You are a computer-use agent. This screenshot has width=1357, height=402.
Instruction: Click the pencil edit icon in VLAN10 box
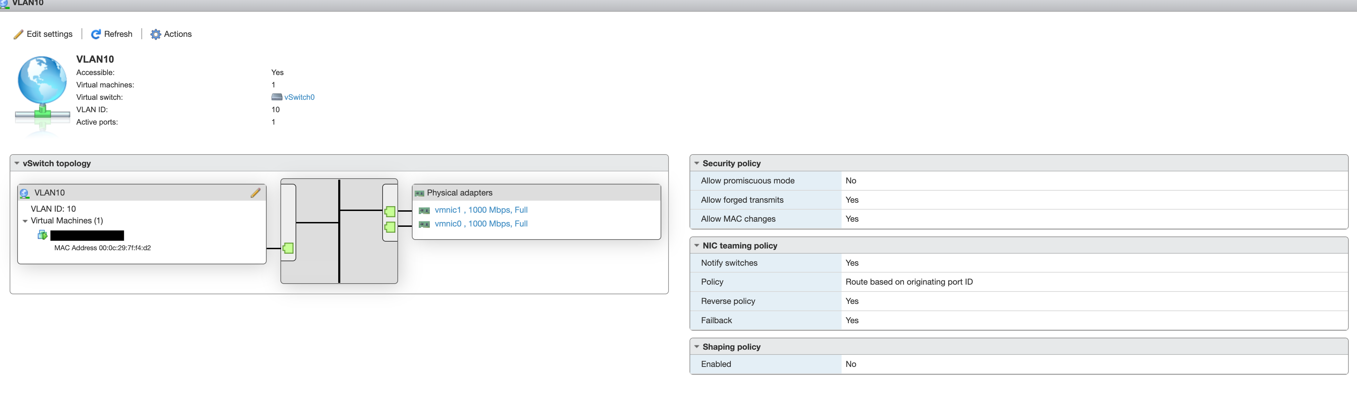(256, 193)
